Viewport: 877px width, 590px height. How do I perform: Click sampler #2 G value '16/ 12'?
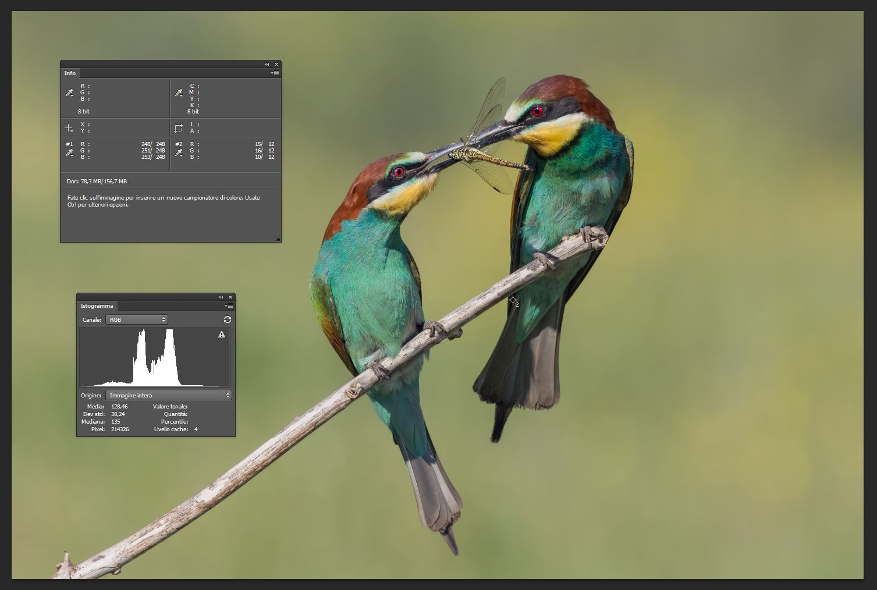[265, 151]
